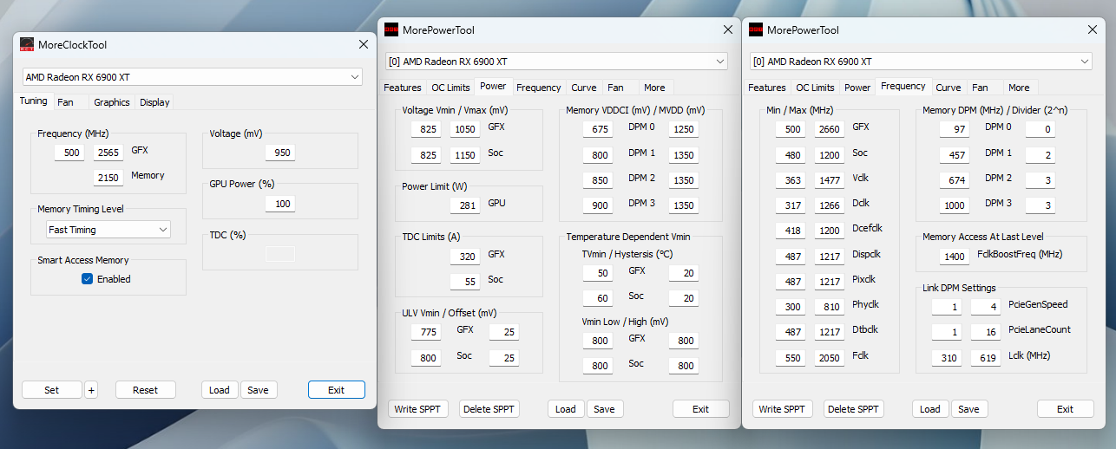Image resolution: width=1116 pixels, height=449 pixels.
Task: Expand the Memory Timing Level dropdown
Action: (x=108, y=230)
